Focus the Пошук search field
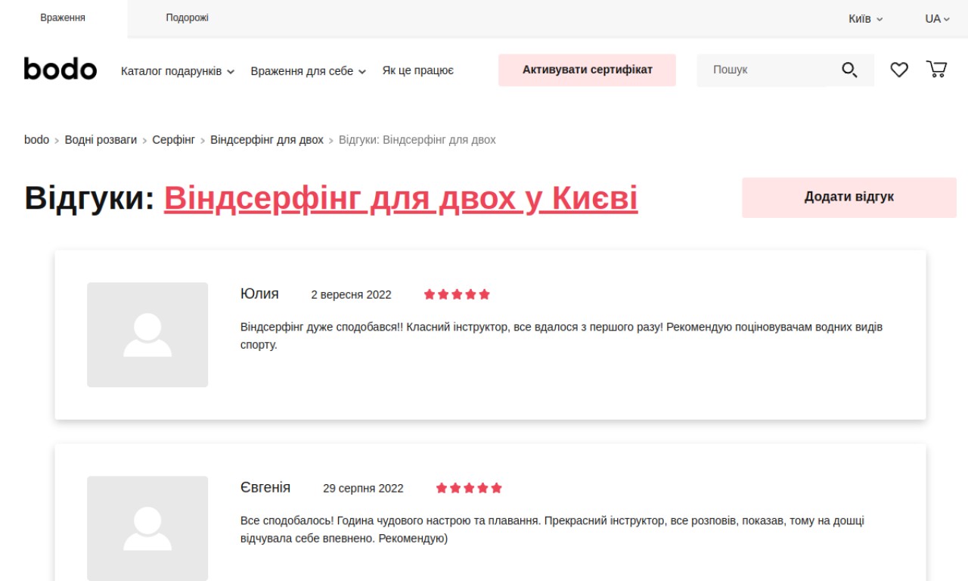Viewport: 968px width, 581px height. click(x=761, y=70)
